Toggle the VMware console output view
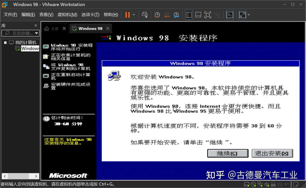 click(x=230, y=15)
